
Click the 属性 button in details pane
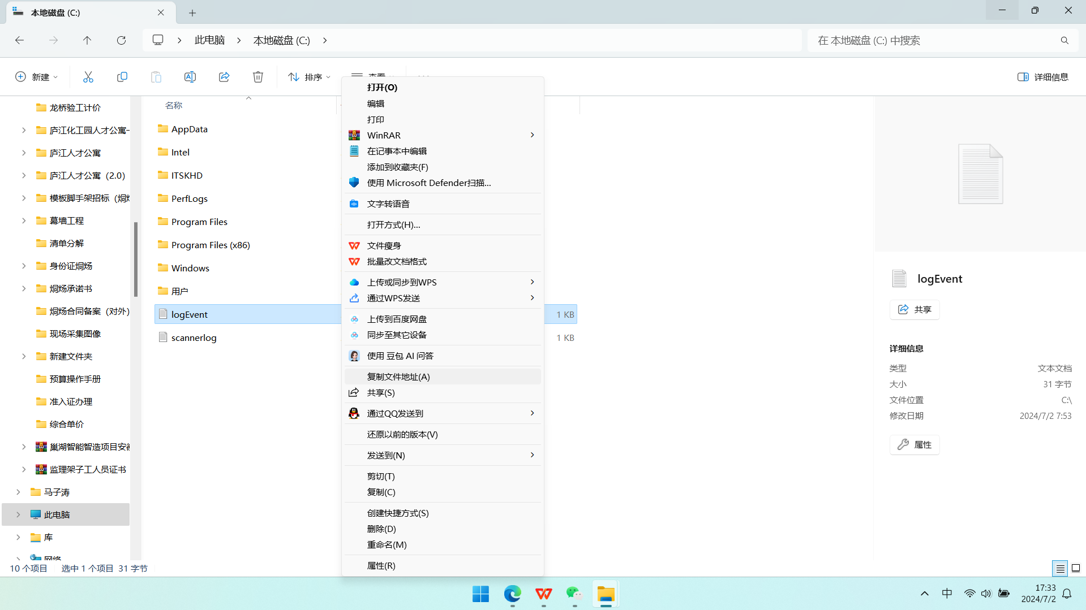915,444
